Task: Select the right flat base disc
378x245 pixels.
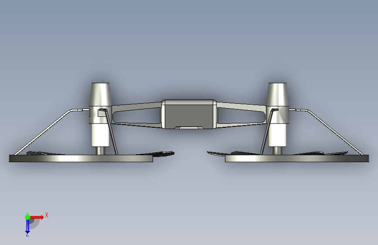Action: [297, 158]
